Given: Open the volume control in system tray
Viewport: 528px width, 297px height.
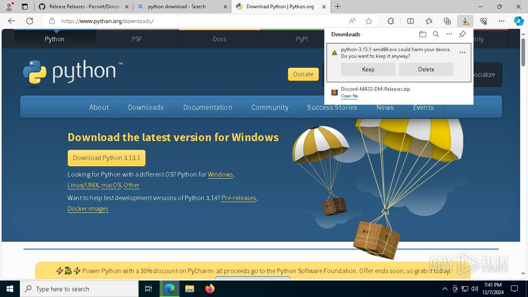Looking at the screenshot, I should tap(474, 289).
